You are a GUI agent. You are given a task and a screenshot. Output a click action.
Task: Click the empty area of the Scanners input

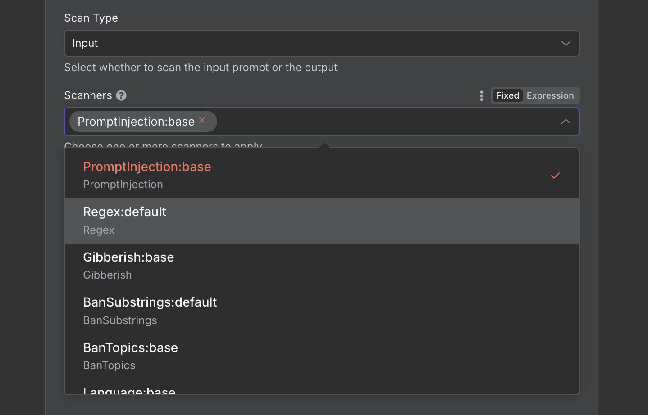(383, 122)
